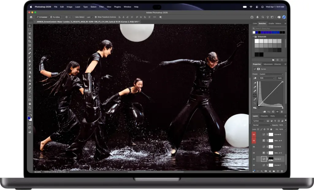Open the RGB channel dropdown
The image size is (314, 190).
tap(267, 78)
